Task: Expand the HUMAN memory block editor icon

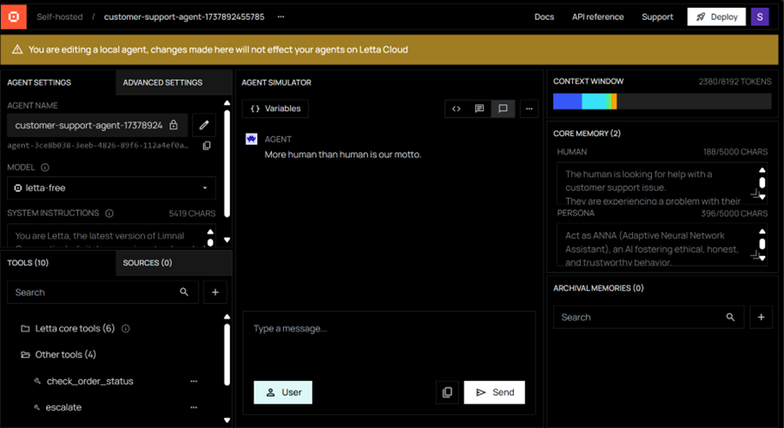Action: click(x=755, y=193)
